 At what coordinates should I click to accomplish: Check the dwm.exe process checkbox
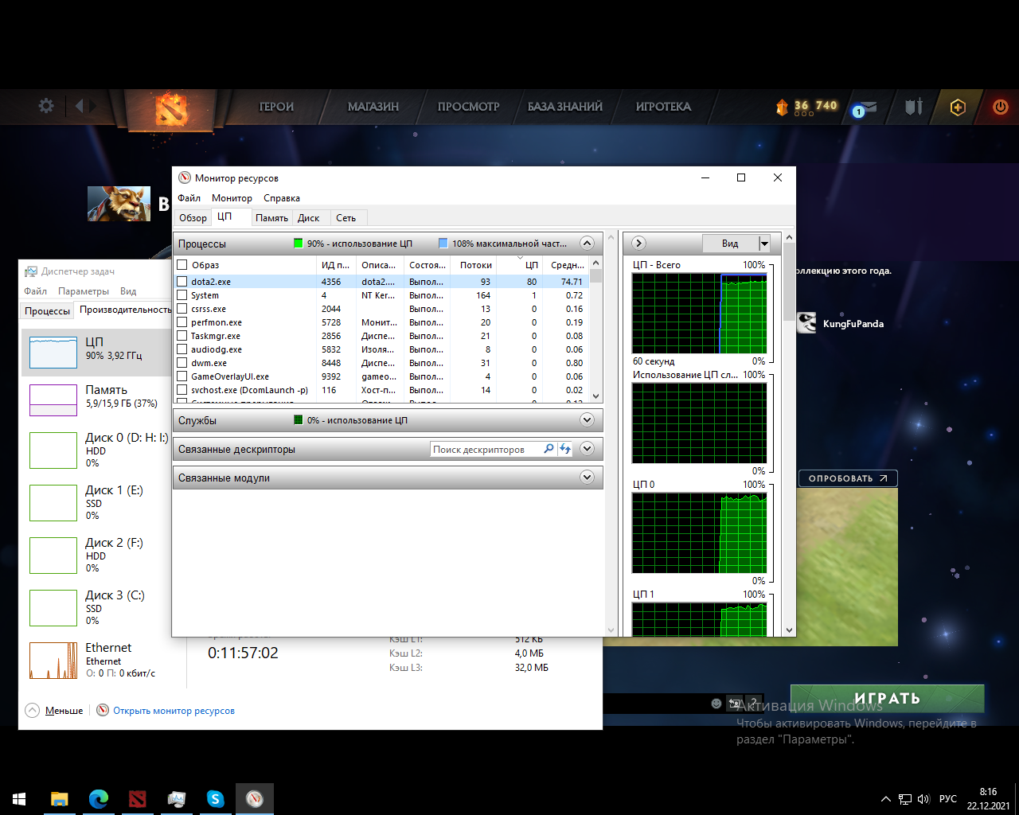coord(182,363)
